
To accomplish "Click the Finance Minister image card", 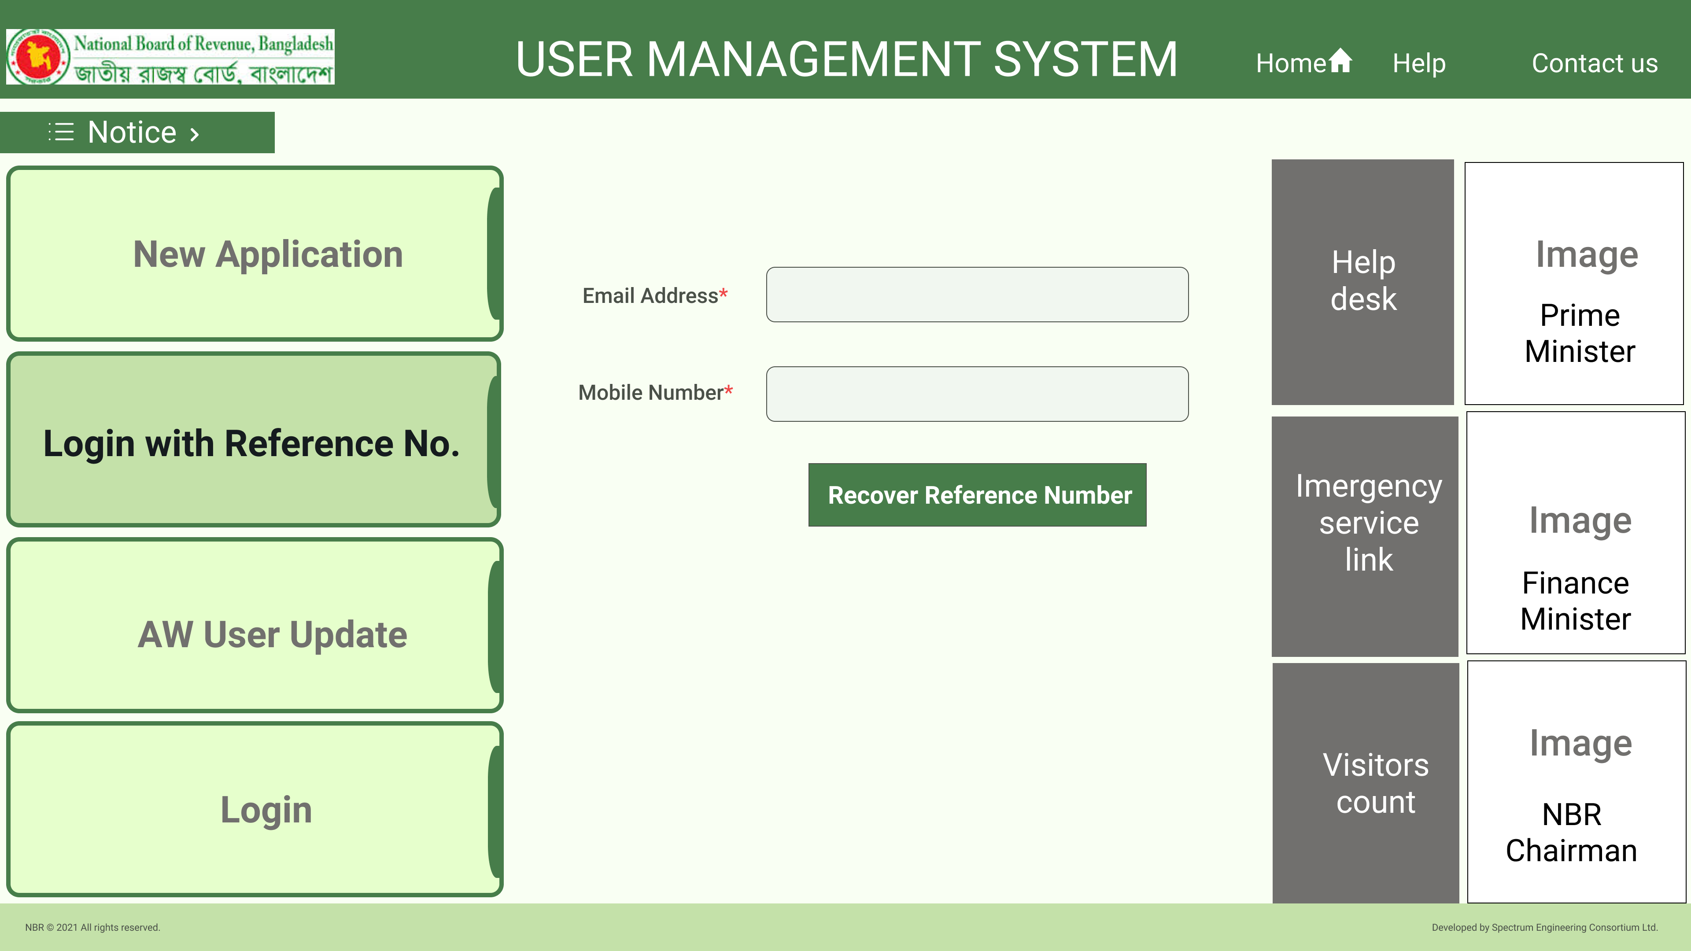I will pyautogui.click(x=1576, y=533).
